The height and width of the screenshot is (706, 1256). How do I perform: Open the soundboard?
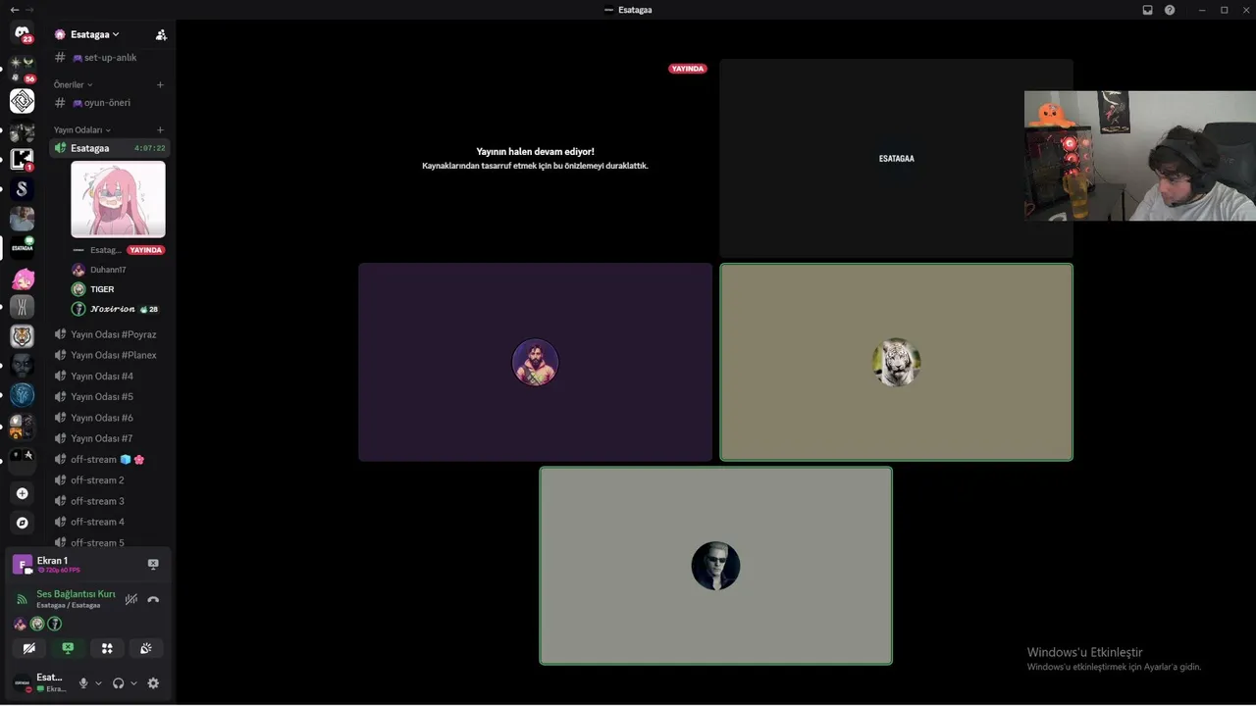coord(145,648)
